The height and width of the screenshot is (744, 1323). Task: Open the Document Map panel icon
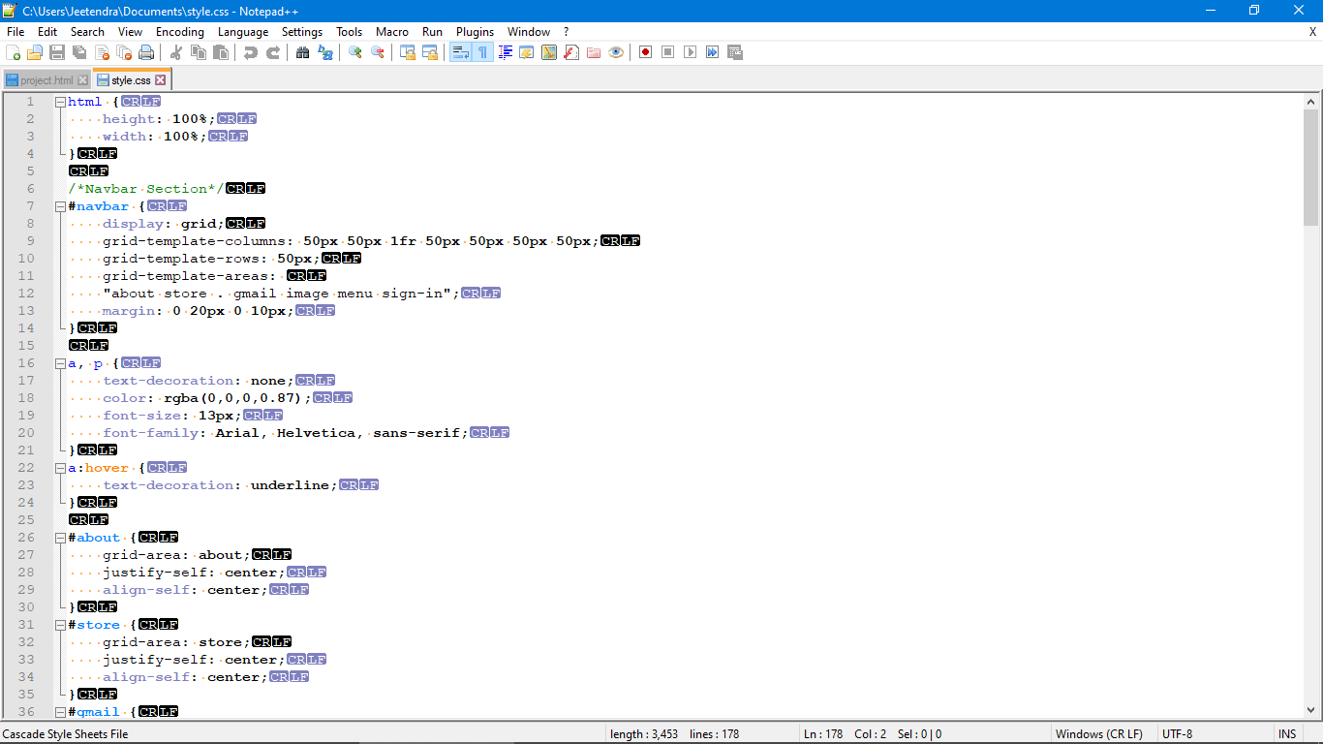coord(549,52)
